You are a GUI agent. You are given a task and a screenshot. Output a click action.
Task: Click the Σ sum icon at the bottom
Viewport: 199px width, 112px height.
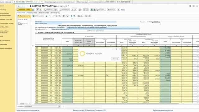(x=63, y=106)
